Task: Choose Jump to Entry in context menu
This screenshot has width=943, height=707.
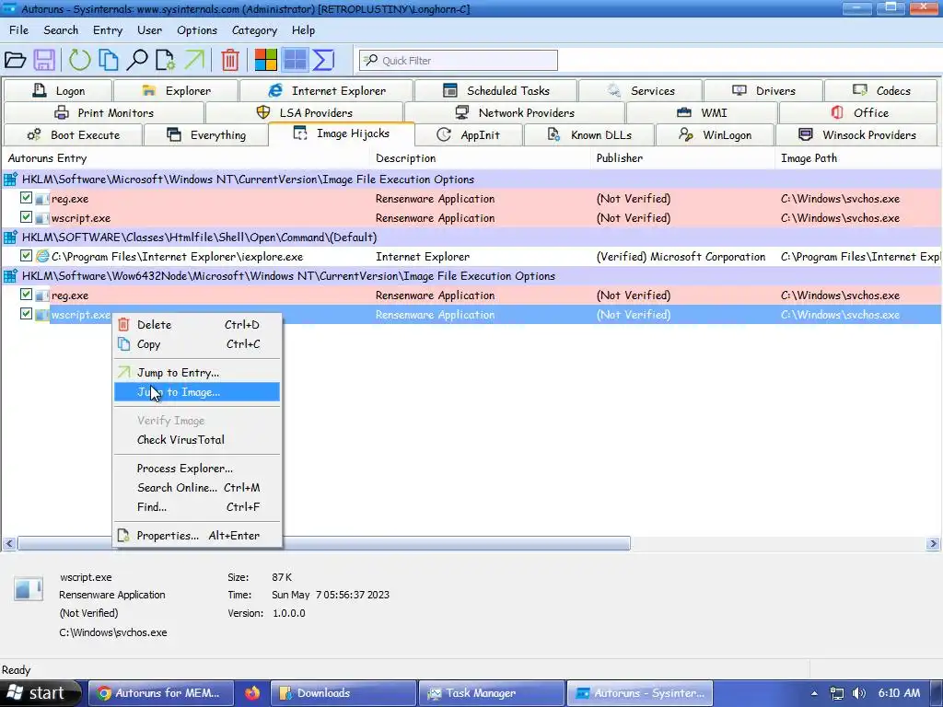Action: pyautogui.click(x=197, y=373)
